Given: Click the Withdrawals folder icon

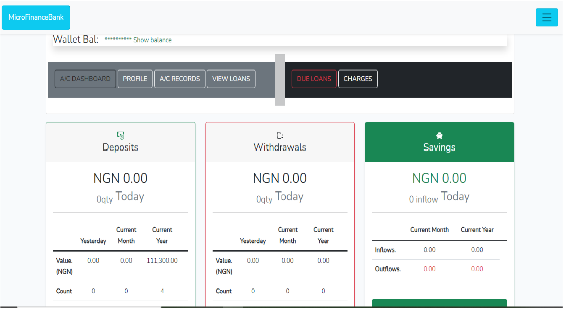Looking at the screenshot, I should tap(280, 135).
